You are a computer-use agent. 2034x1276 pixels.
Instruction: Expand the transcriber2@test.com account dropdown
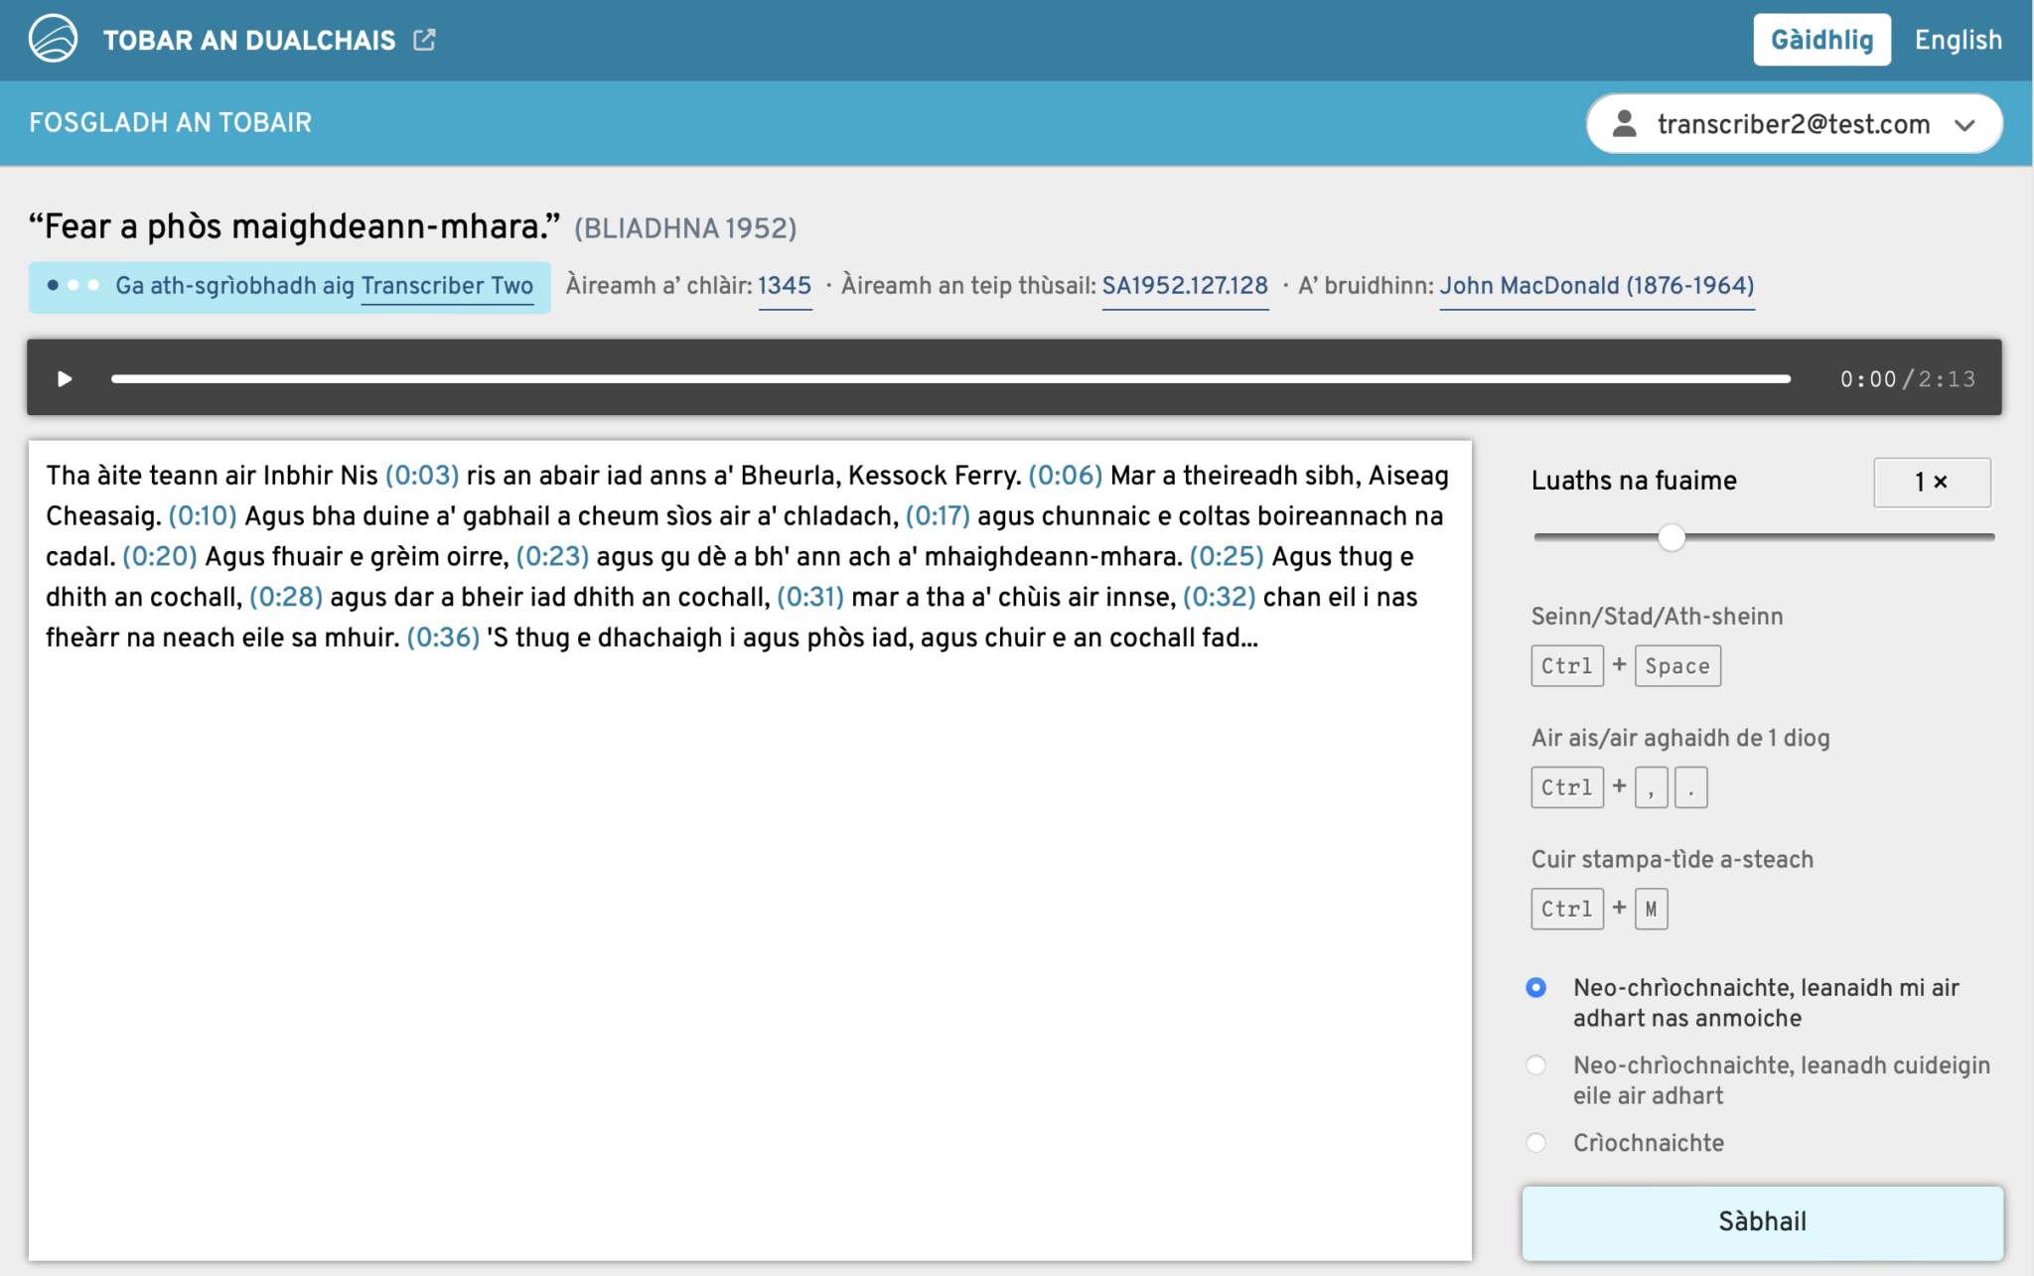click(x=1966, y=123)
